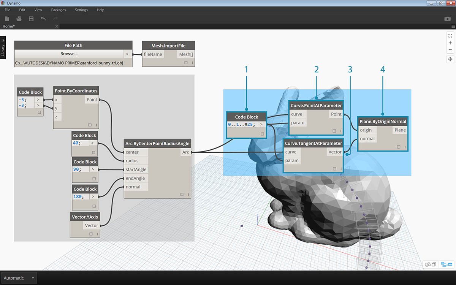
Task: Click the pan mode icon
Action: [x=450, y=59]
